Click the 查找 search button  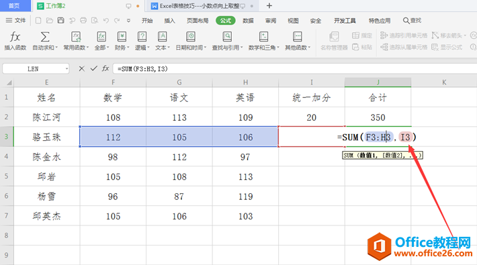(412, 20)
